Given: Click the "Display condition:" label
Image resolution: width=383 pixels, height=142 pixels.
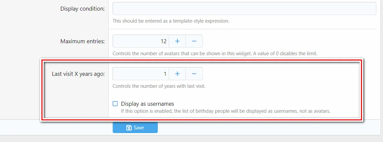Looking at the screenshot, I should (x=83, y=9).
